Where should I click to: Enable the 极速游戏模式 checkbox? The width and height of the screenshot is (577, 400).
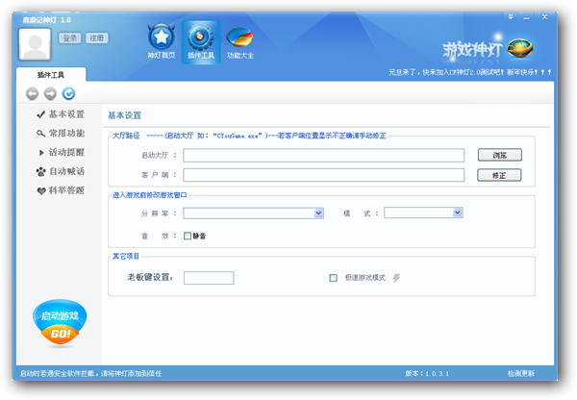point(333,278)
